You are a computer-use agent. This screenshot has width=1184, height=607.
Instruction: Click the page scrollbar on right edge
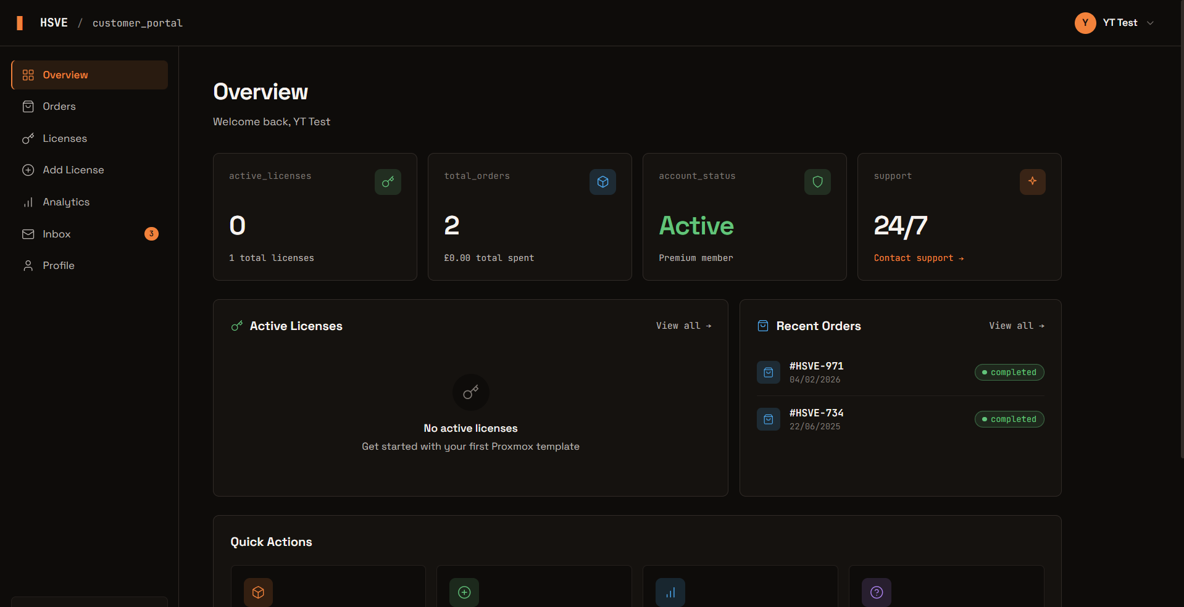click(1182, 228)
